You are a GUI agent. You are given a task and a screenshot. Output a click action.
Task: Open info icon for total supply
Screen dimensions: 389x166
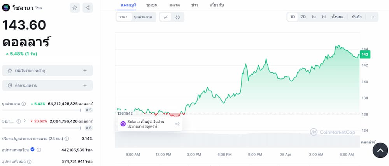point(29,162)
